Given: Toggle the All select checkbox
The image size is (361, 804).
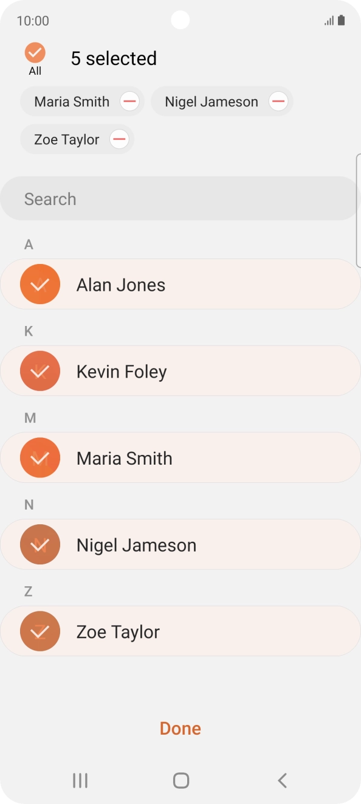Looking at the screenshot, I should coord(35,53).
